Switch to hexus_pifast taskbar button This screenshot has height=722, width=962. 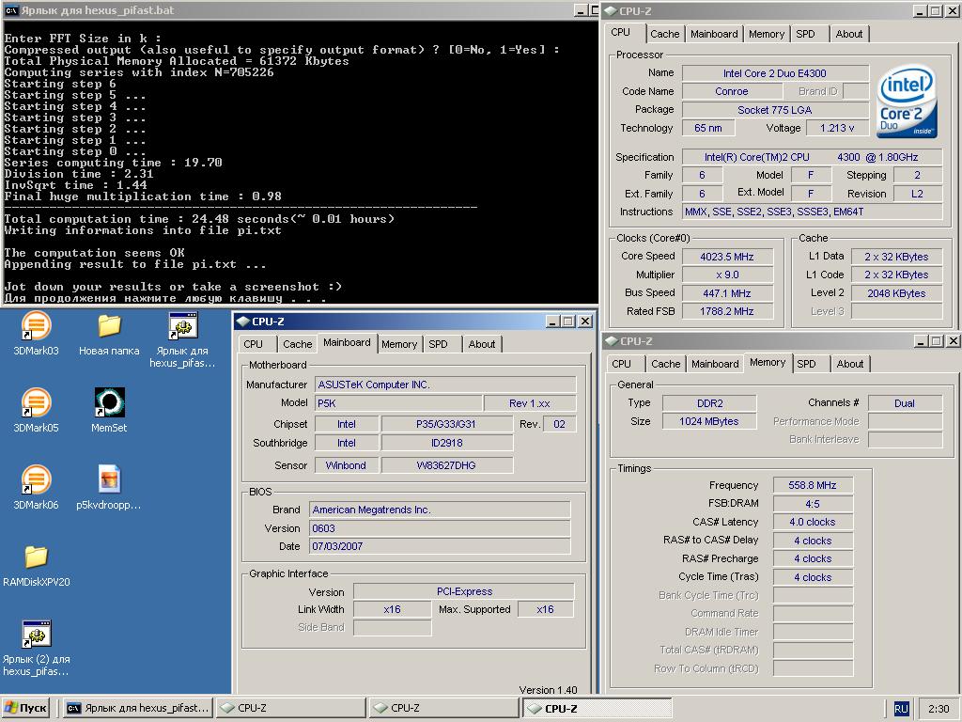138,708
